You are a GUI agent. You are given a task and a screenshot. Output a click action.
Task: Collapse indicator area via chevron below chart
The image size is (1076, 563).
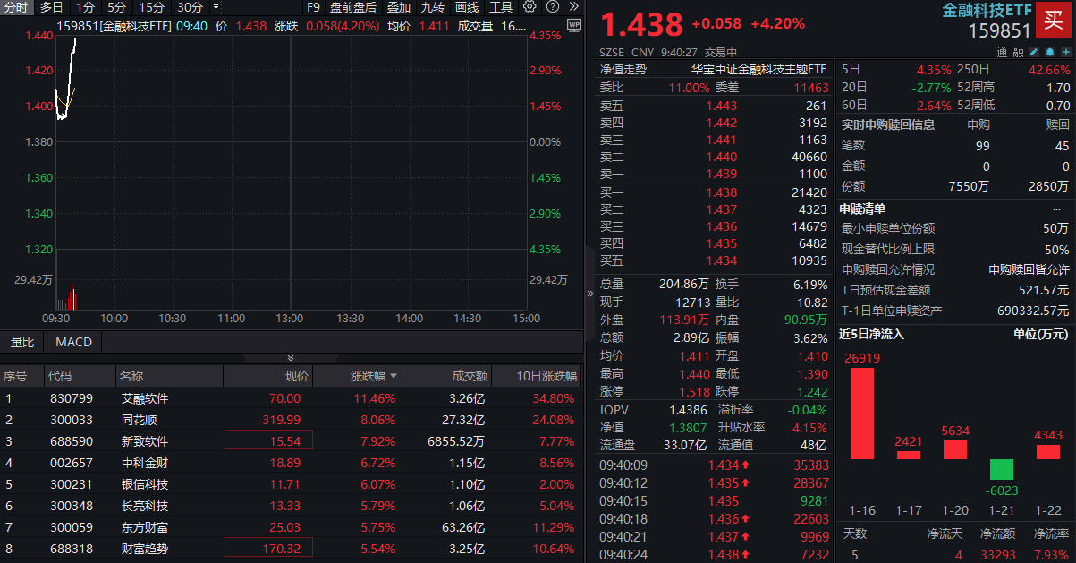(291, 356)
